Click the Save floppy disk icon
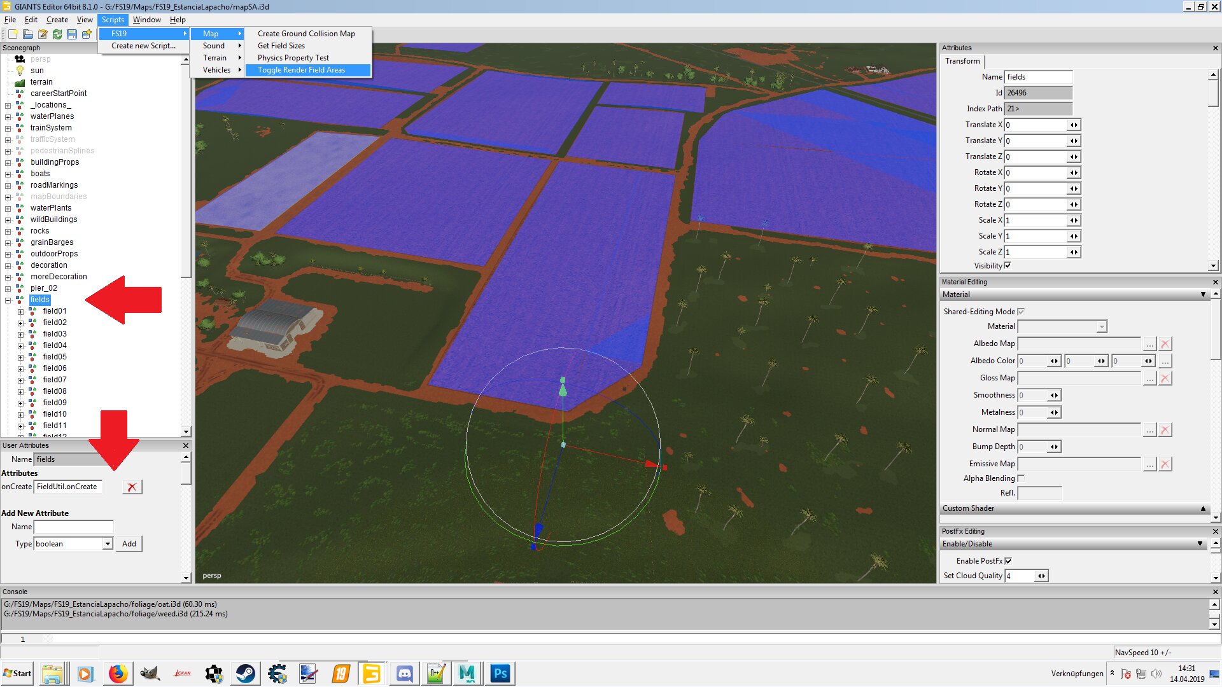 72,34
